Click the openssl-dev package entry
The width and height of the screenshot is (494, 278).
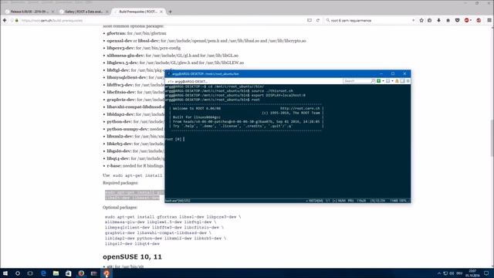[206, 41]
